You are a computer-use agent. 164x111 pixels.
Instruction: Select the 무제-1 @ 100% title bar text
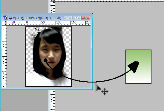click(x=35, y=18)
